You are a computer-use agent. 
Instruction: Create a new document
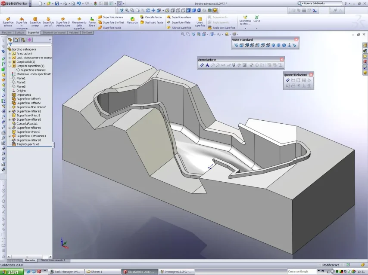(x=41, y=3)
